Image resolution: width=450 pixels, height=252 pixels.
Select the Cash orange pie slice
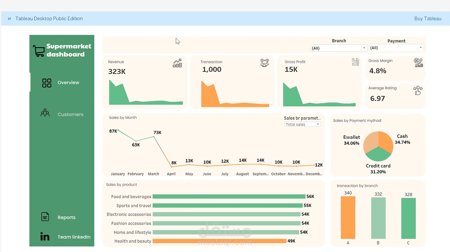386,141
